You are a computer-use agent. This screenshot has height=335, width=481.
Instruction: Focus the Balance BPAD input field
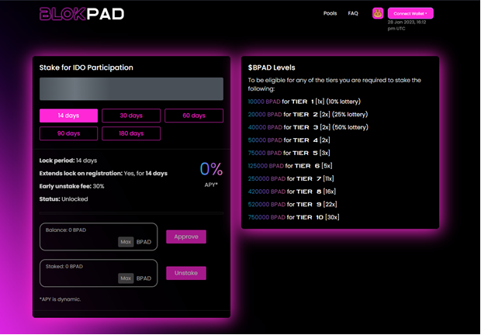(99, 237)
